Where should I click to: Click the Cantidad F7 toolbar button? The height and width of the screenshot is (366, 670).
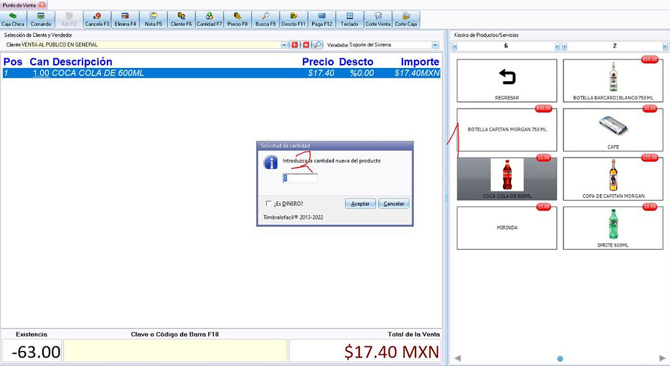coord(209,20)
